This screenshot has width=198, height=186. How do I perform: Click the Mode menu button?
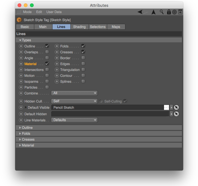point(27,12)
